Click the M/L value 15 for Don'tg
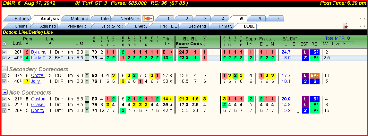The width and height of the screenshot is (368, 136). 326,110
